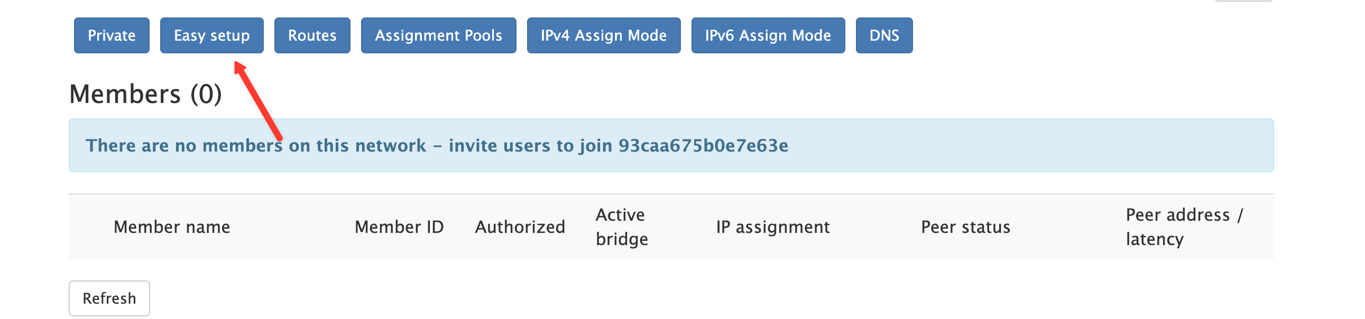1365x319 pixels.
Task: Click the Member name column header
Action: coord(172,227)
